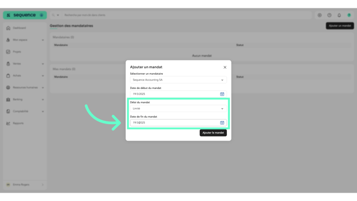Expand the Banking chevron
This screenshot has width=357, height=201.
(43, 100)
